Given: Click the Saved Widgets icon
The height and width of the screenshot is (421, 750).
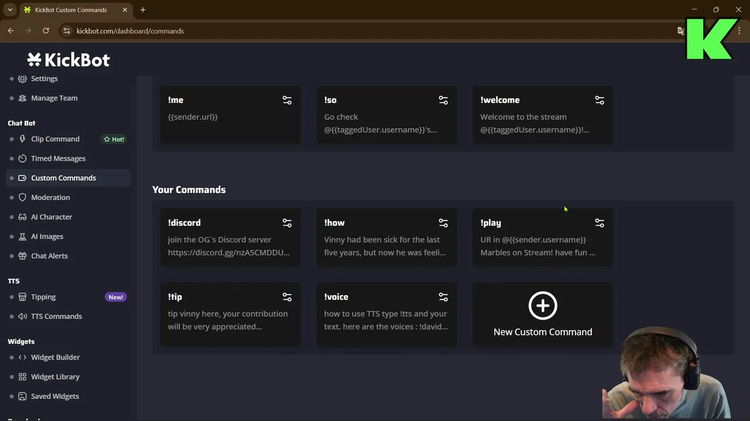Looking at the screenshot, I should (x=22, y=396).
